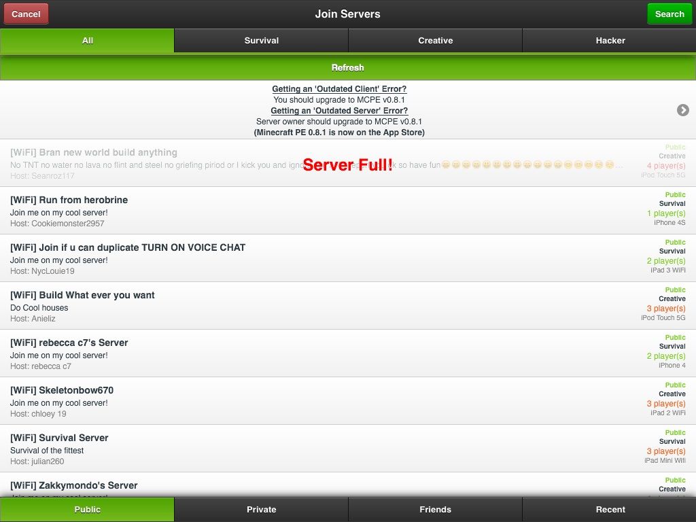Screen dimensions: 696x522
Task: Click host name chloey 19
Action: click(x=48, y=414)
